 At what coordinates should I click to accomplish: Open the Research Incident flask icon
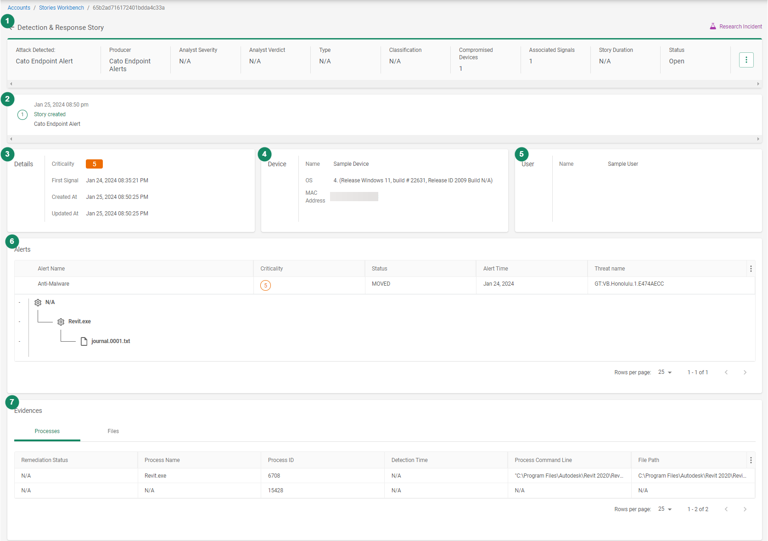712,26
